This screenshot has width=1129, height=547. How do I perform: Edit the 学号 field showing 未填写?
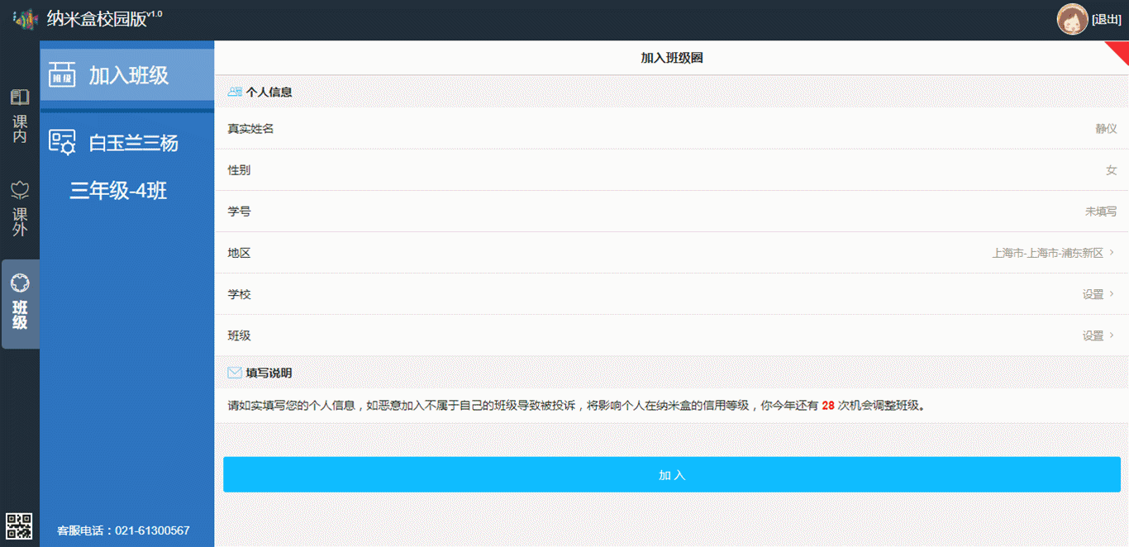coord(1100,212)
